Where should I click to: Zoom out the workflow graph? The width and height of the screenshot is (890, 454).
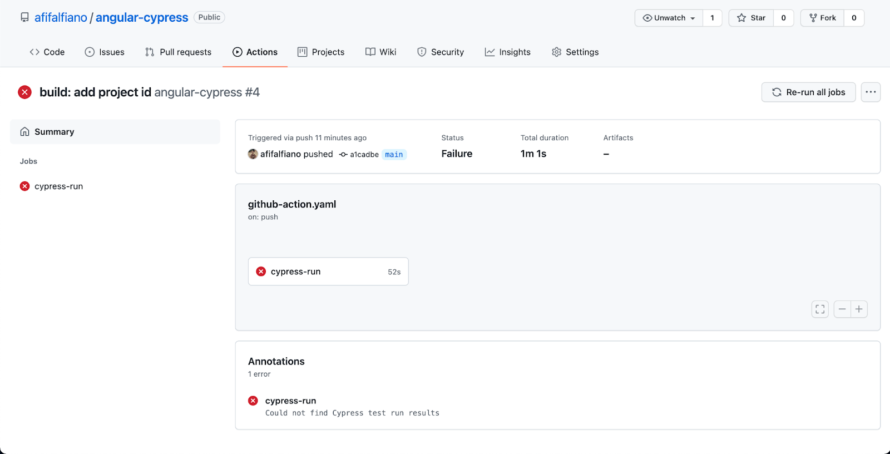pos(842,309)
